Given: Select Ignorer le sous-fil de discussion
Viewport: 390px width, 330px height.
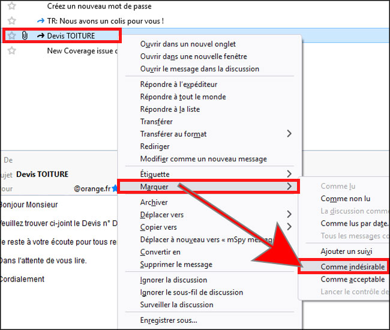Looking at the screenshot, I should coord(191,292).
